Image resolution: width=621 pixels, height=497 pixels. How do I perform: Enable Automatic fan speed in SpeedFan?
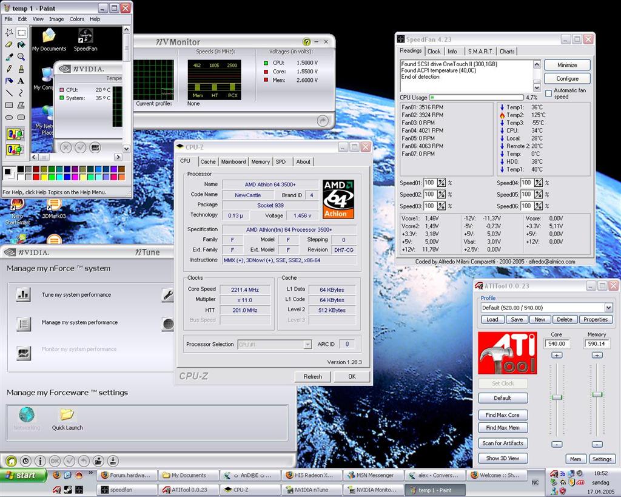point(548,93)
